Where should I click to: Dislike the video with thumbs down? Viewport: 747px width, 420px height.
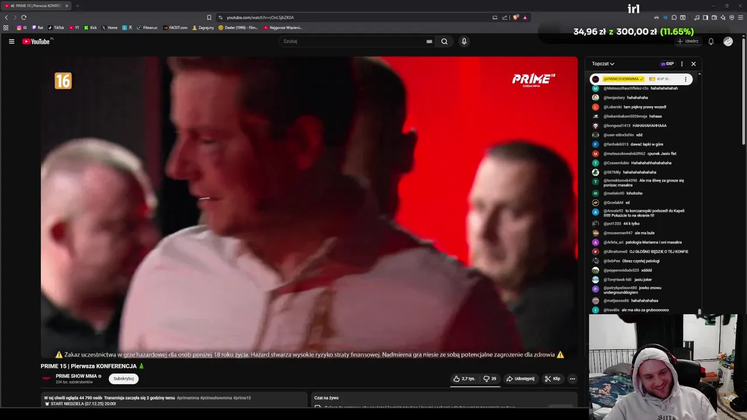coord(490,379)
